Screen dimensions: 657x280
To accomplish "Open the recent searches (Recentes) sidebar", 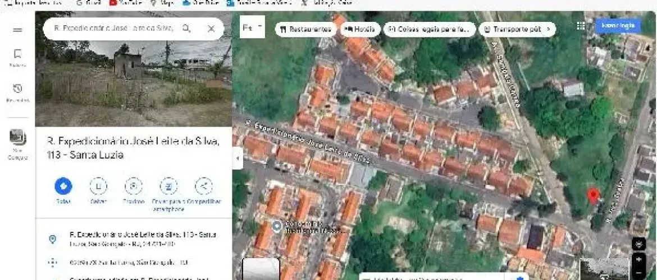I will [x=17, y=91].
